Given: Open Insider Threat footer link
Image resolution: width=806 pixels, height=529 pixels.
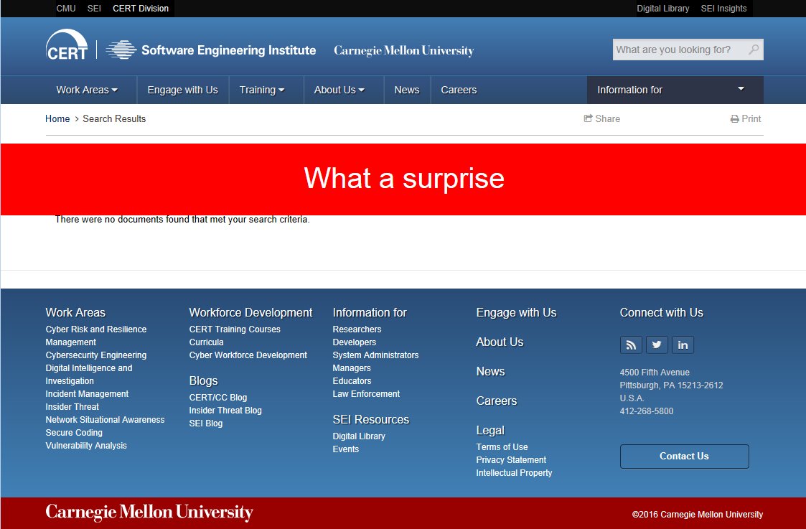Looking at the screenshot, I should 72,407.
